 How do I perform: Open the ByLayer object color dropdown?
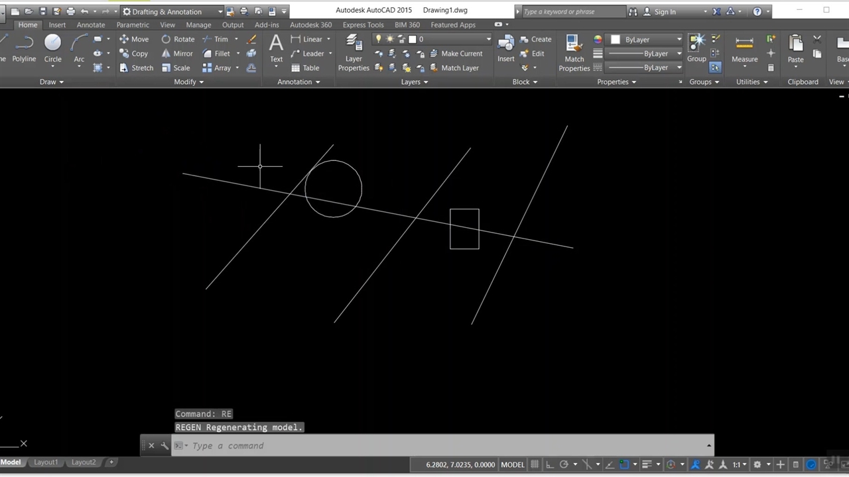coord(645,40)
